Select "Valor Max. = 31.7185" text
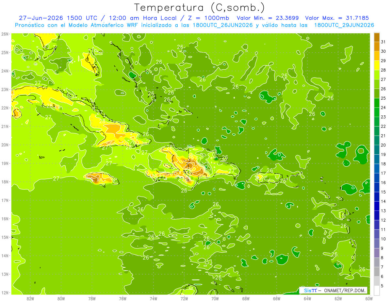This screenshot has height=303, width=392. click(337, 18)
